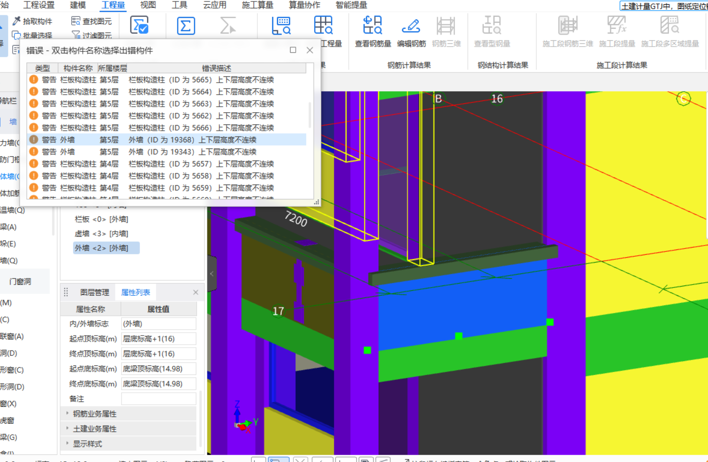This screenshot has width=708, height=462.
Task: Click the 工程量 view quantities grid icon
Action: point(323,25)
